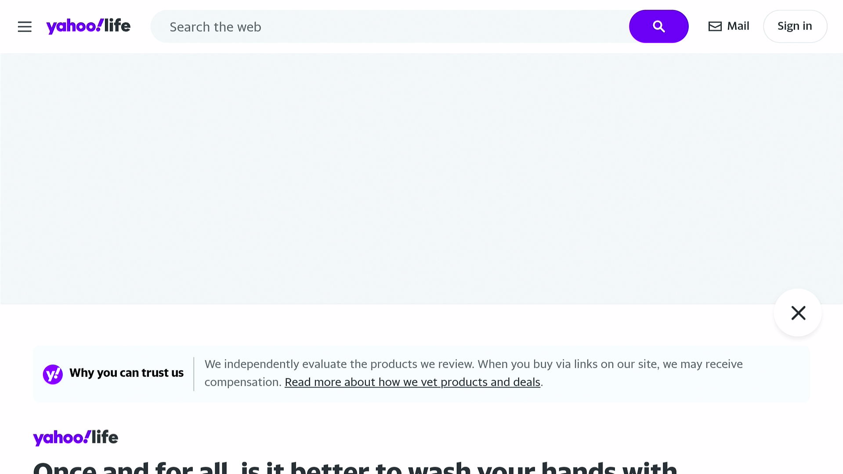This screenshot has width=843, height=474.
Task: Open "Read more about how we vet products" link
Action: (x=412, y=382)
